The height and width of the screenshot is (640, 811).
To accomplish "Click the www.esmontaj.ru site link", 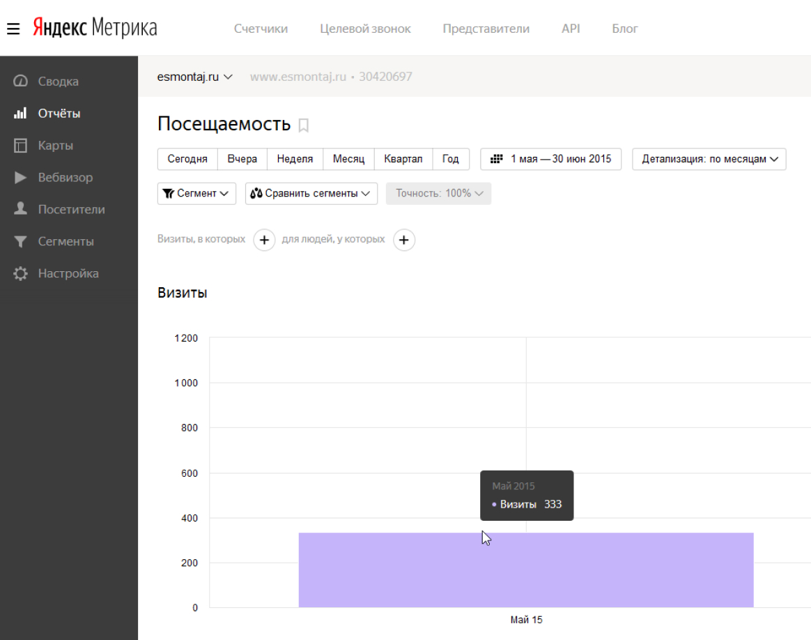I will (x=298, y=77).
